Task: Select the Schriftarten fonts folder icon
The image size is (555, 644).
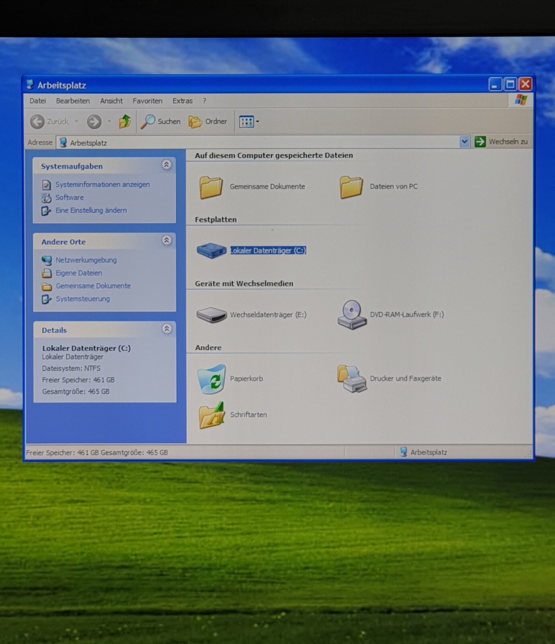Action: (x=211, y=415)
